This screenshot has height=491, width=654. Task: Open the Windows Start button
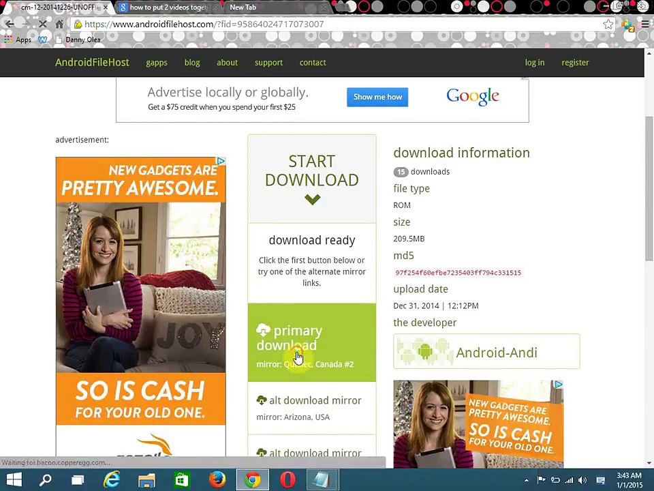(x=14, y=479)
